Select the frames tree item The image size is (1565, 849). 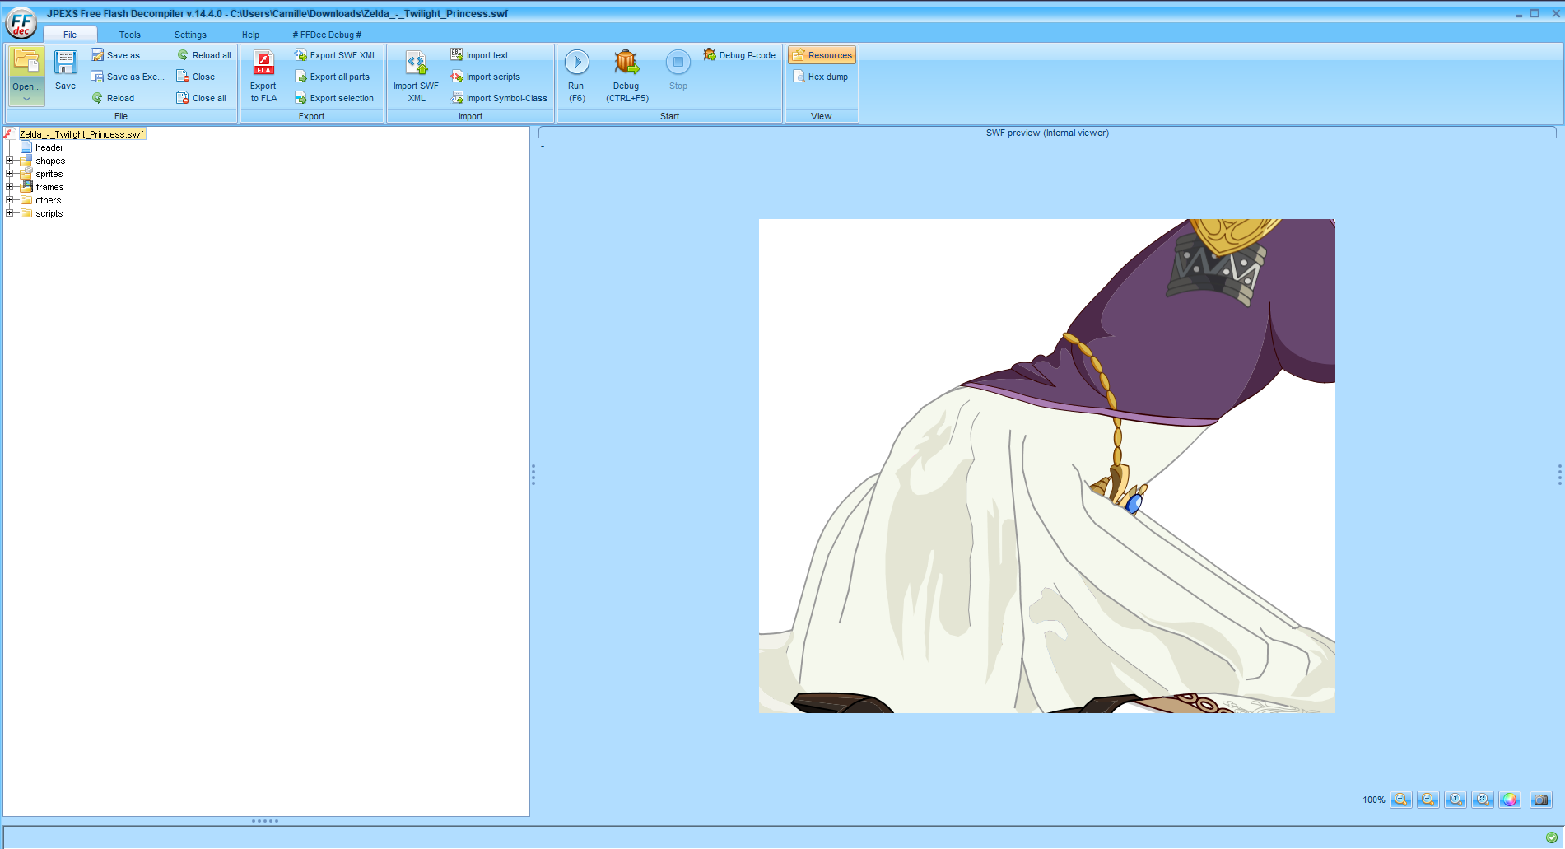pyautogui.click(x=49, y=187)
